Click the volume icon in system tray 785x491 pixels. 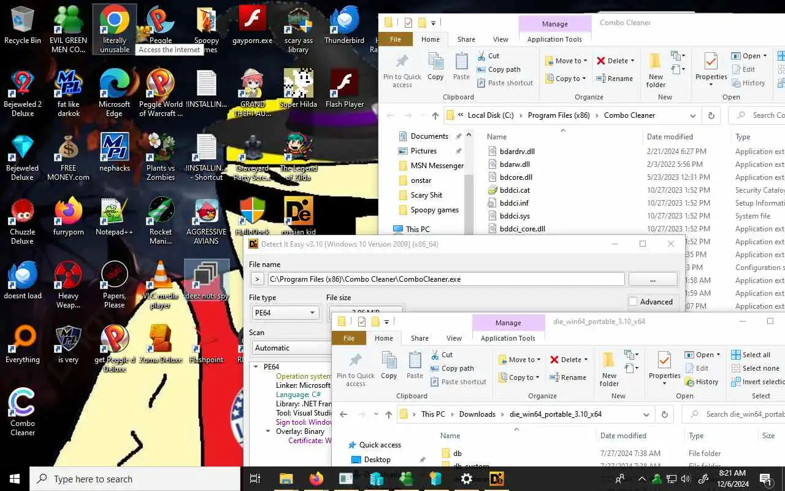[686, 479]
